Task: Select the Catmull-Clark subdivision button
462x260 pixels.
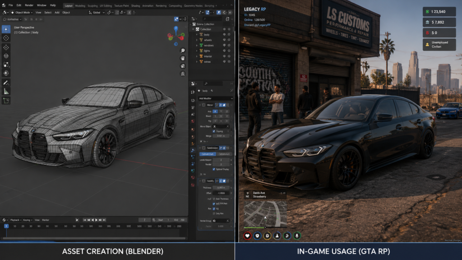Action: click(208, 154)
